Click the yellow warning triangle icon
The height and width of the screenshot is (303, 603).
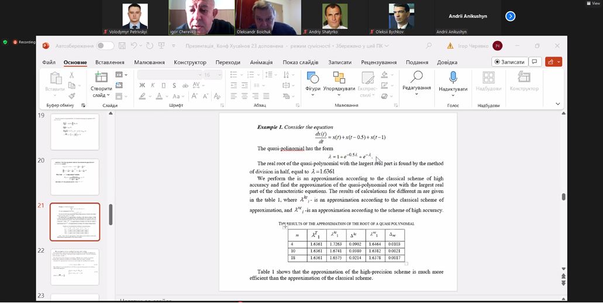pos(450,46)
